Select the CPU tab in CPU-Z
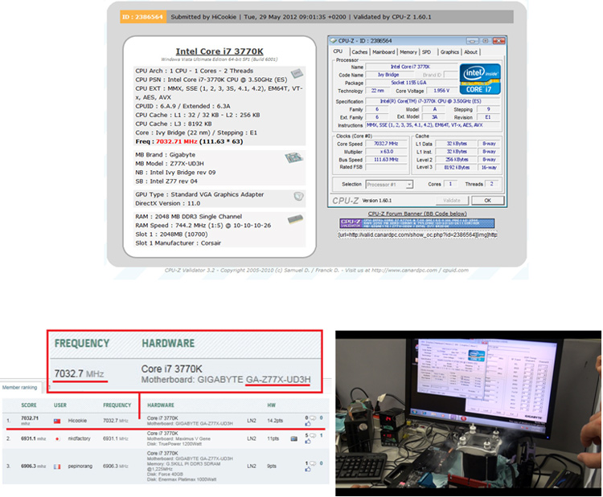 pos(338,51)
